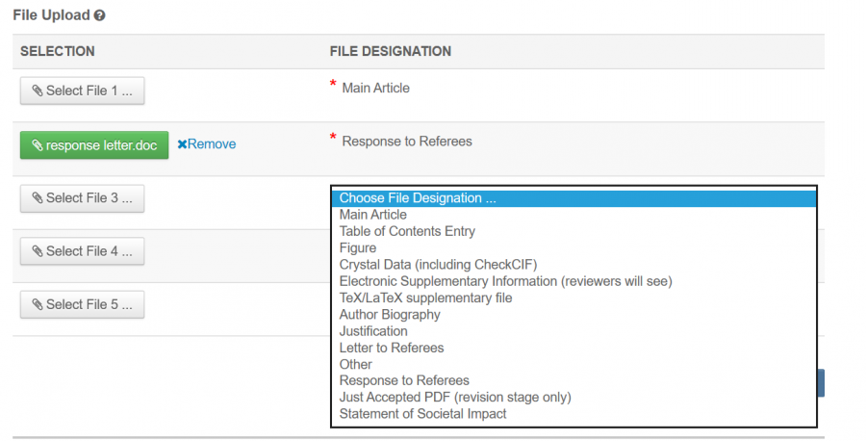The image size is (866, 441).
Task: Click the green response letter.doc button
Action: (x=94, y=144)
